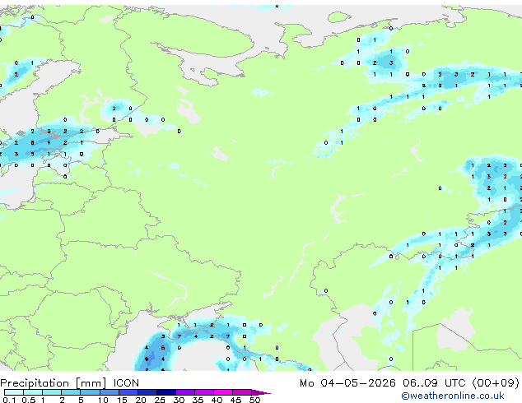Click the '(00+09)' forecast offset text
This screenshot has height=403, width=522.
point(496,383)
